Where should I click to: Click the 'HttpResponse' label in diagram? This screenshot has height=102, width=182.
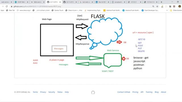[x=82, y=44]
